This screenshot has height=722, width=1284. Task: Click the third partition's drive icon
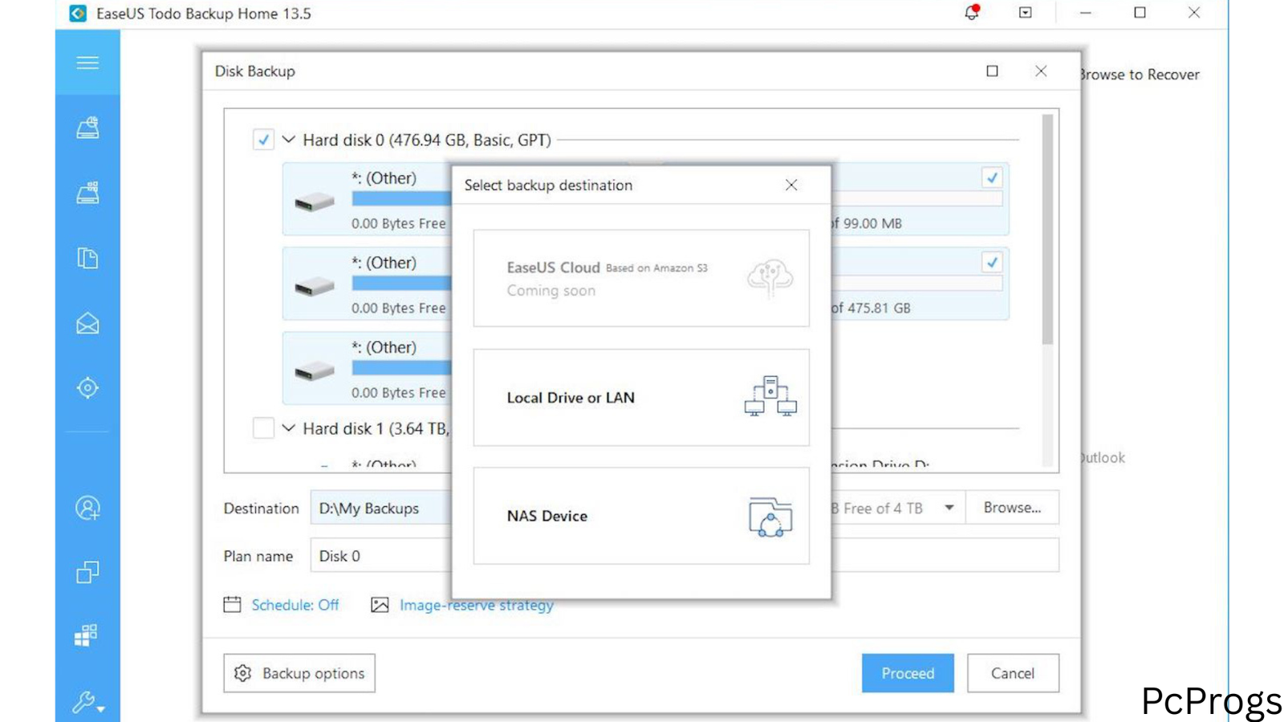[x=315, y=371]
